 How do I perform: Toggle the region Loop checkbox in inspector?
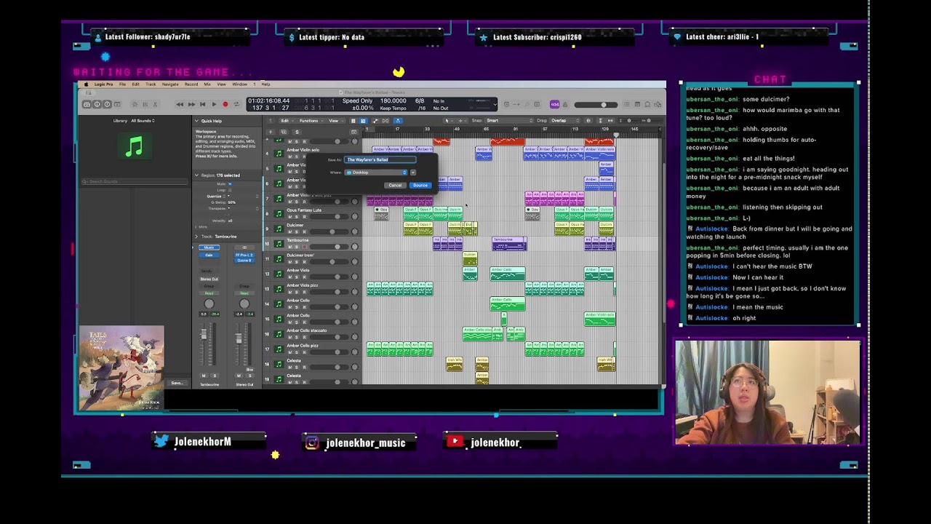(230, 190)
